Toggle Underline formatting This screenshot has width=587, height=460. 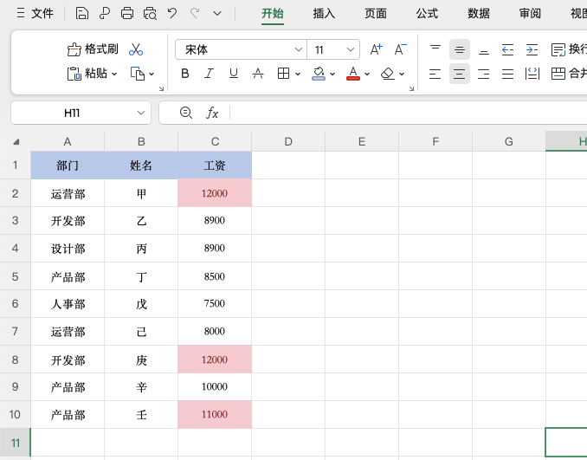234,74
